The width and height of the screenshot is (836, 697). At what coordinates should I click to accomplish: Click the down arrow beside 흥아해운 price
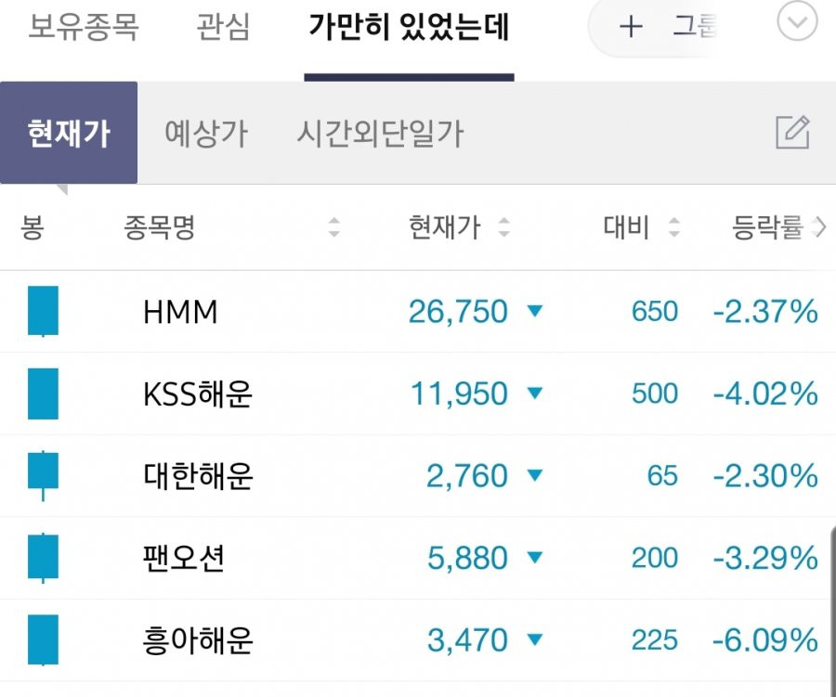535,639
